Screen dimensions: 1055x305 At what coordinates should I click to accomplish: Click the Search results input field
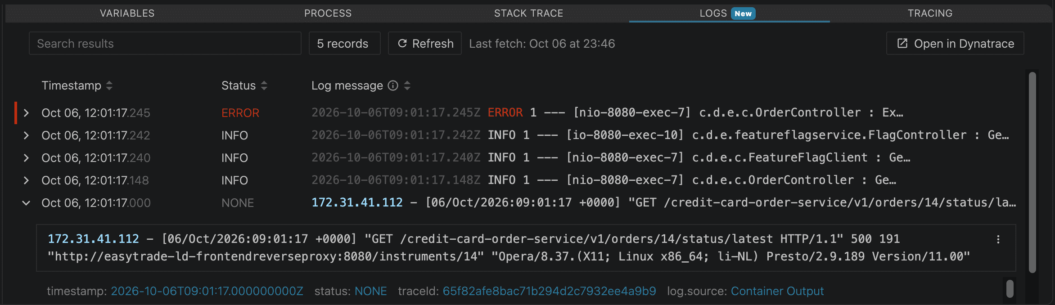pos(165,43)
